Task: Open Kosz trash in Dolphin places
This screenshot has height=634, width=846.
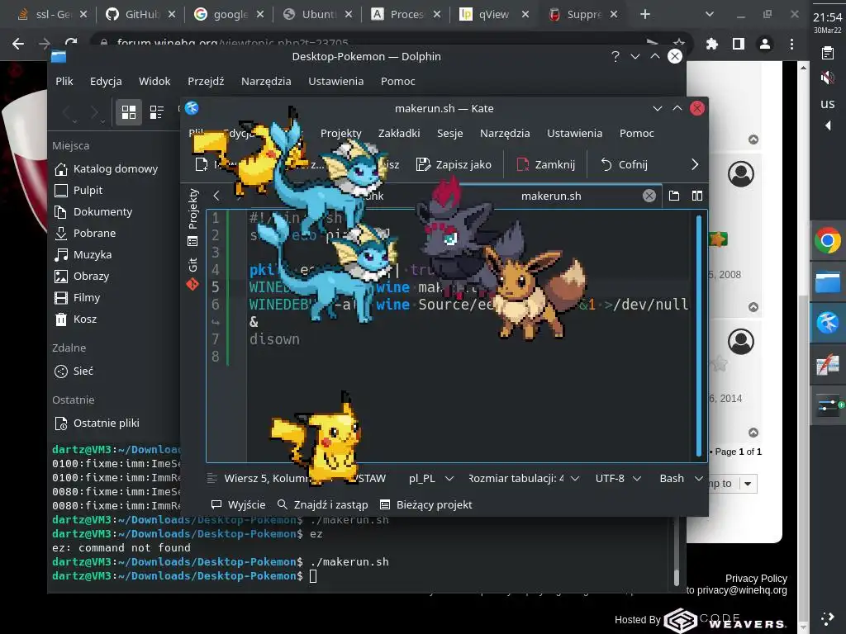Action: tap(76, 319)
